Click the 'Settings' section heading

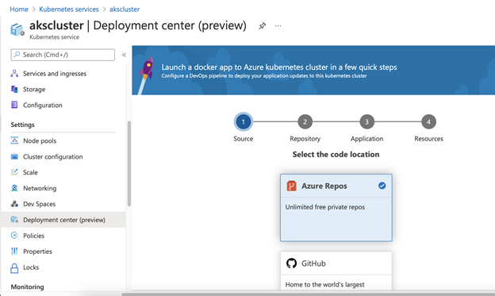tap(22, 125)
